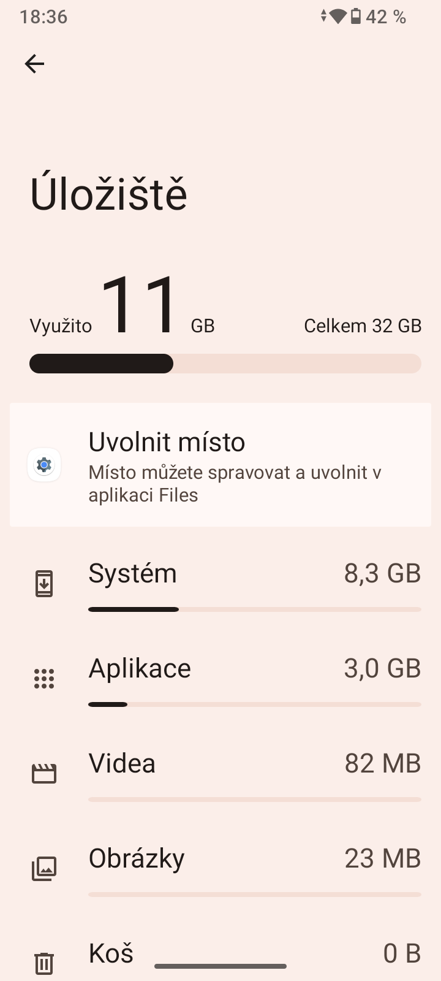Tap the Systém download icon

coord(44,583)
